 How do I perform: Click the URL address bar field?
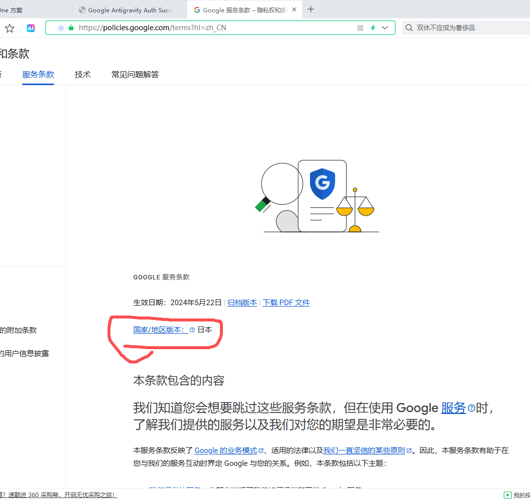(213, 28)
